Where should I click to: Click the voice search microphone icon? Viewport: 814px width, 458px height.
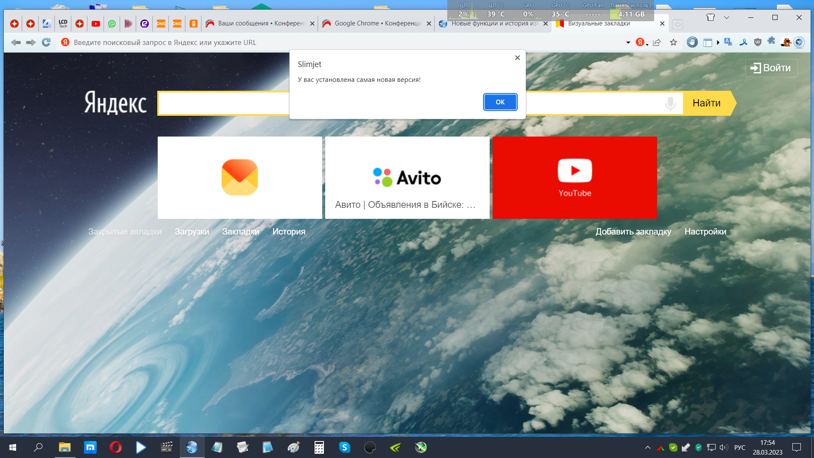[x=670, y=103]
